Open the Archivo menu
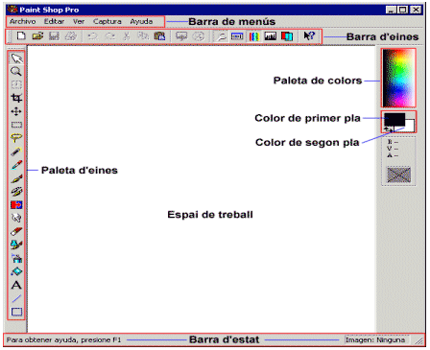Screen dimensions: 430x350 [x=22, y=21]
